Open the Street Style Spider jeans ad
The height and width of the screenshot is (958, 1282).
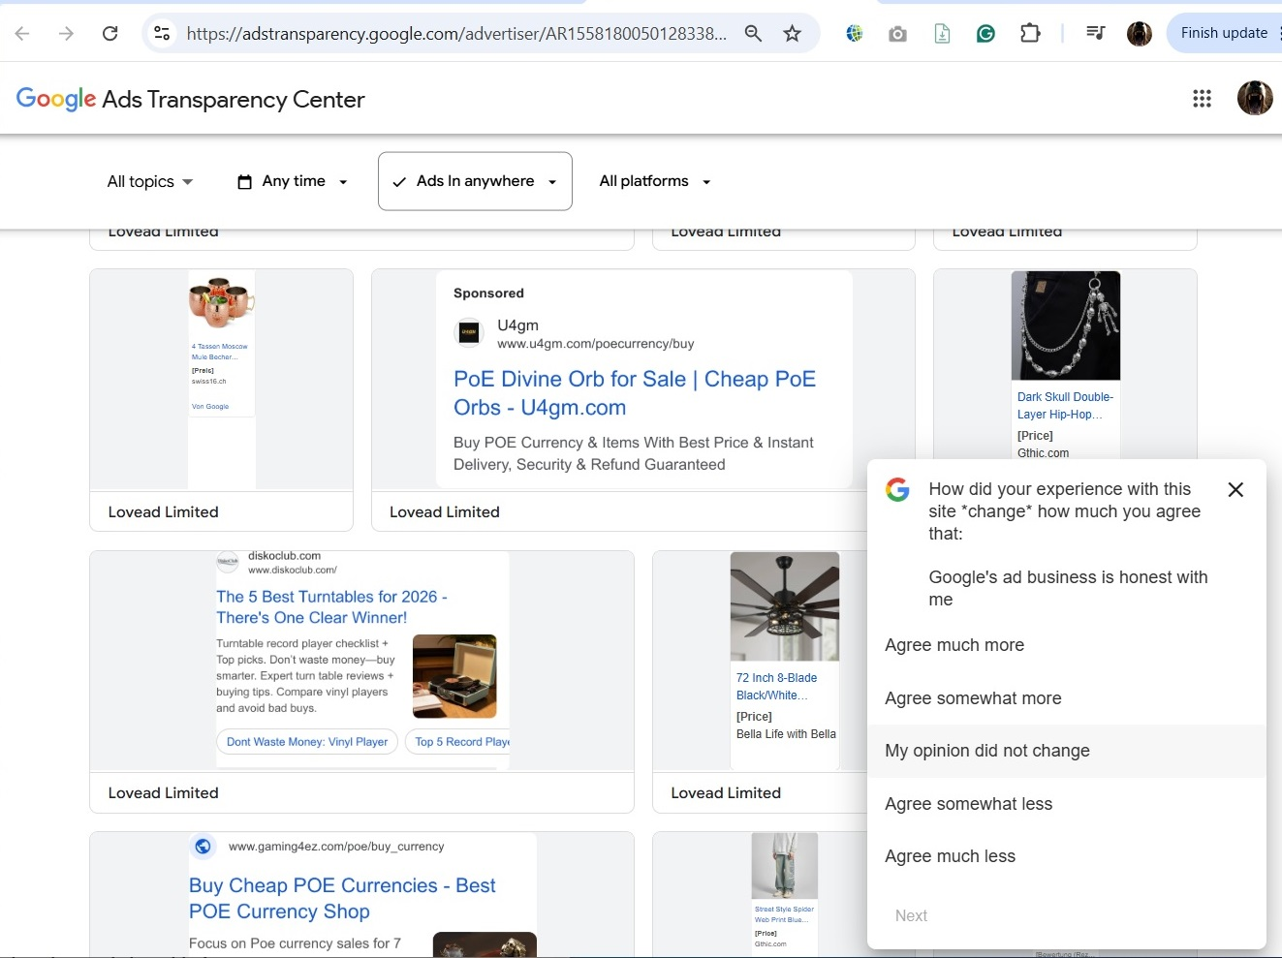coord(785,893)
